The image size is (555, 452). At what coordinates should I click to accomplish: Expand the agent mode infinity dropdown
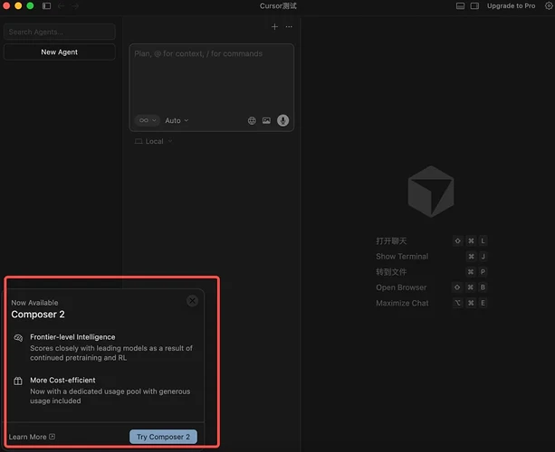(x=147, y=120)
